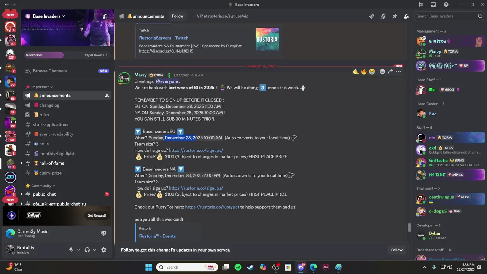Open the Inbox icon in title bar
Viewport: 487px width, 274px height.
coord(433,5)
